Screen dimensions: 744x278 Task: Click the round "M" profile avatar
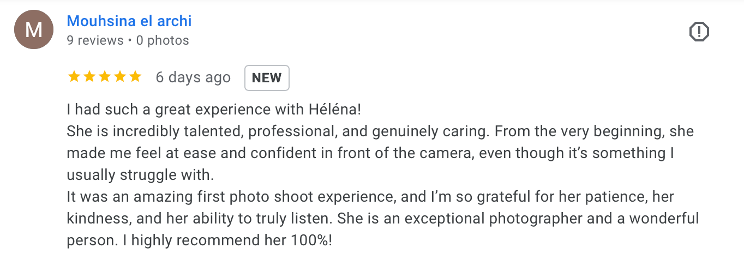pos(33,29)
